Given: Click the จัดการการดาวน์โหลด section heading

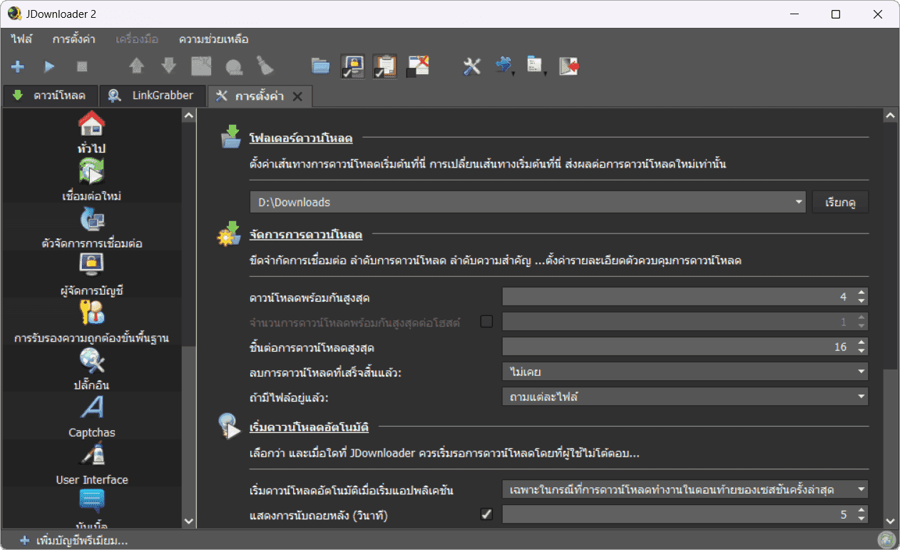Looking at the screenshot, I should coord(306,234).
